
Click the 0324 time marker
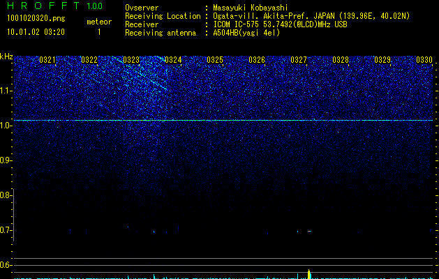coord(173,60)
